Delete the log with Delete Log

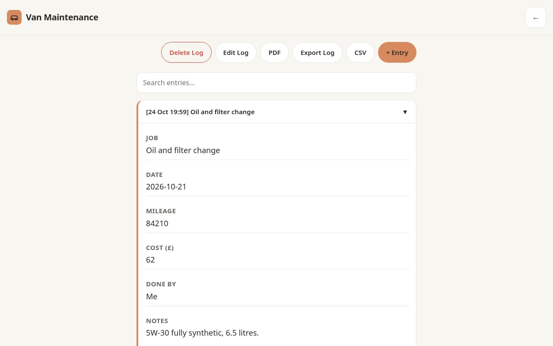186,52
